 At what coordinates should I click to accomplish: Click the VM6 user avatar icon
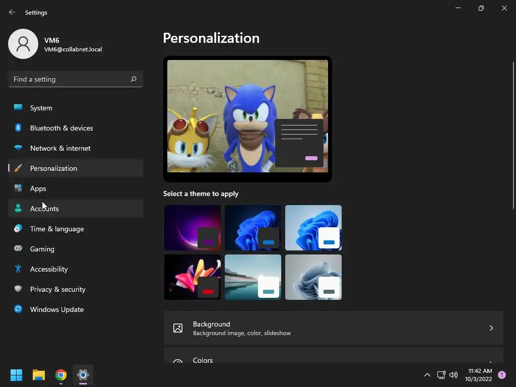(23, 44)
